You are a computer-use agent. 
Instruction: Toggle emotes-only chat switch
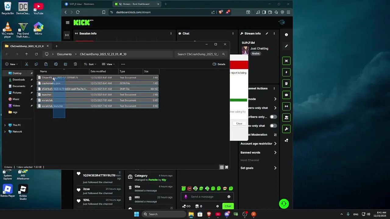tap(273, 126)
